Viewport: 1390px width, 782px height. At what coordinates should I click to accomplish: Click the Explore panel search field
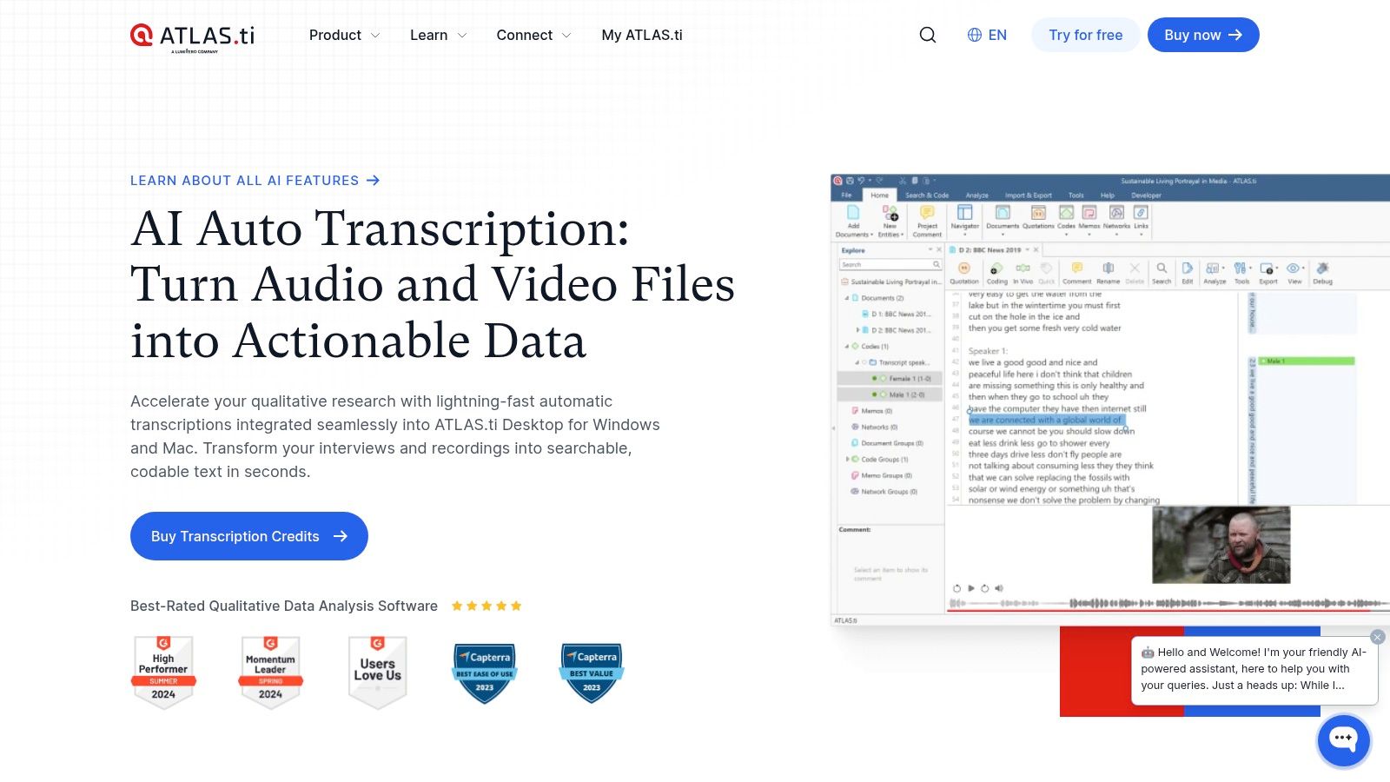click(x=890, y=264)
